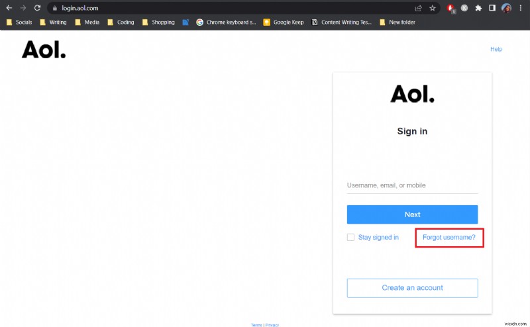Bookmark this page with the star icon

coord(433,8)
